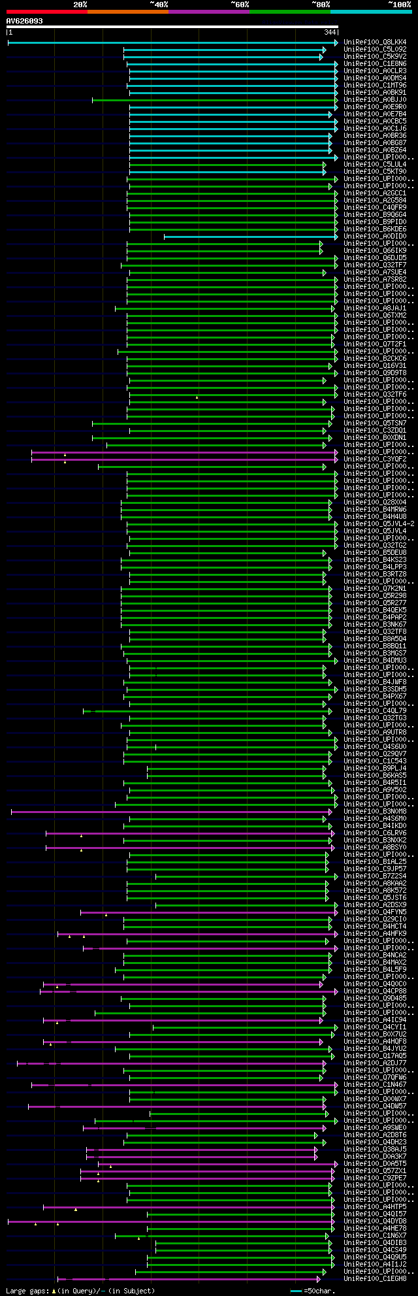Viewport: 418px width, 1296px height.
Task: Select the UniRef100_C4QFR9 label
Action: click(x=375, y=208)
